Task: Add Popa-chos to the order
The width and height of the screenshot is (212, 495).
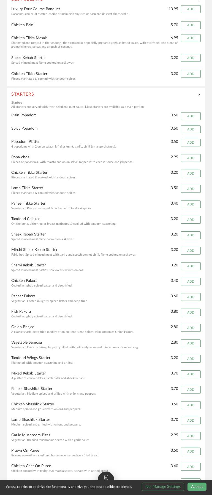Action: point(191,158)
